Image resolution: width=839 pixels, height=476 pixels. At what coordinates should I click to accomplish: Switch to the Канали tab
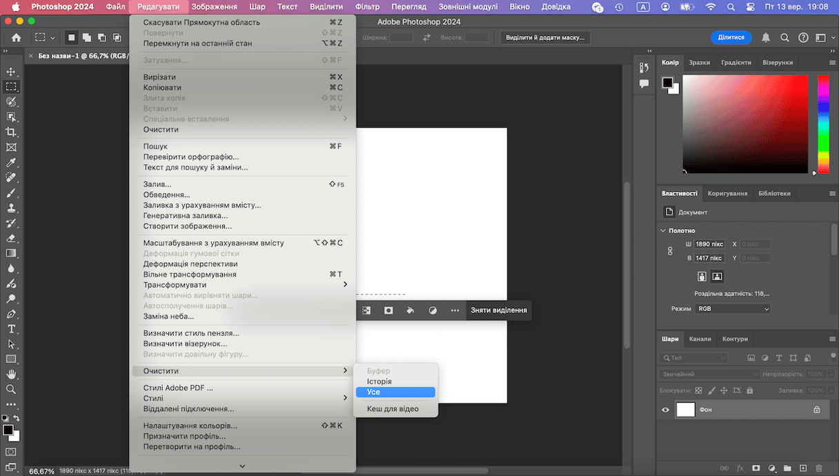(700, 339)
